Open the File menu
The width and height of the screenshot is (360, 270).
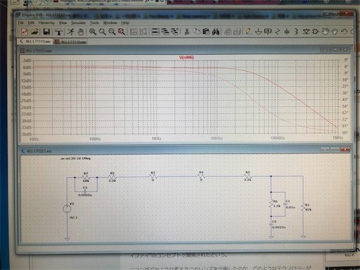tap(21, 22)
